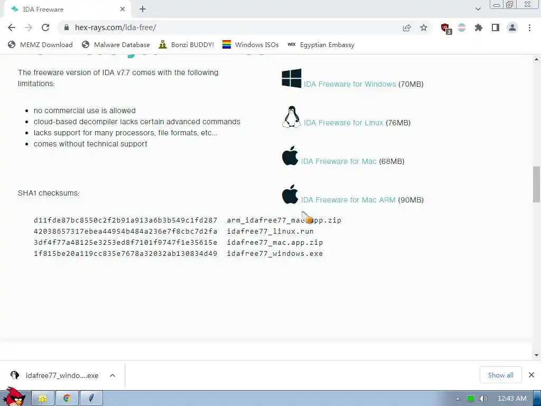541x406 pixels.
Task: Expand options for the downloaded exe
Action: pyautogui.click(x=113, y=375)
